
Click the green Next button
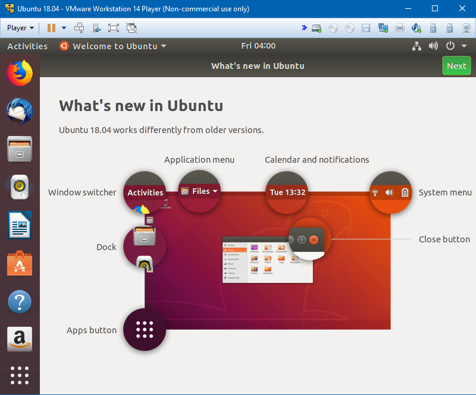coord(456,66)
